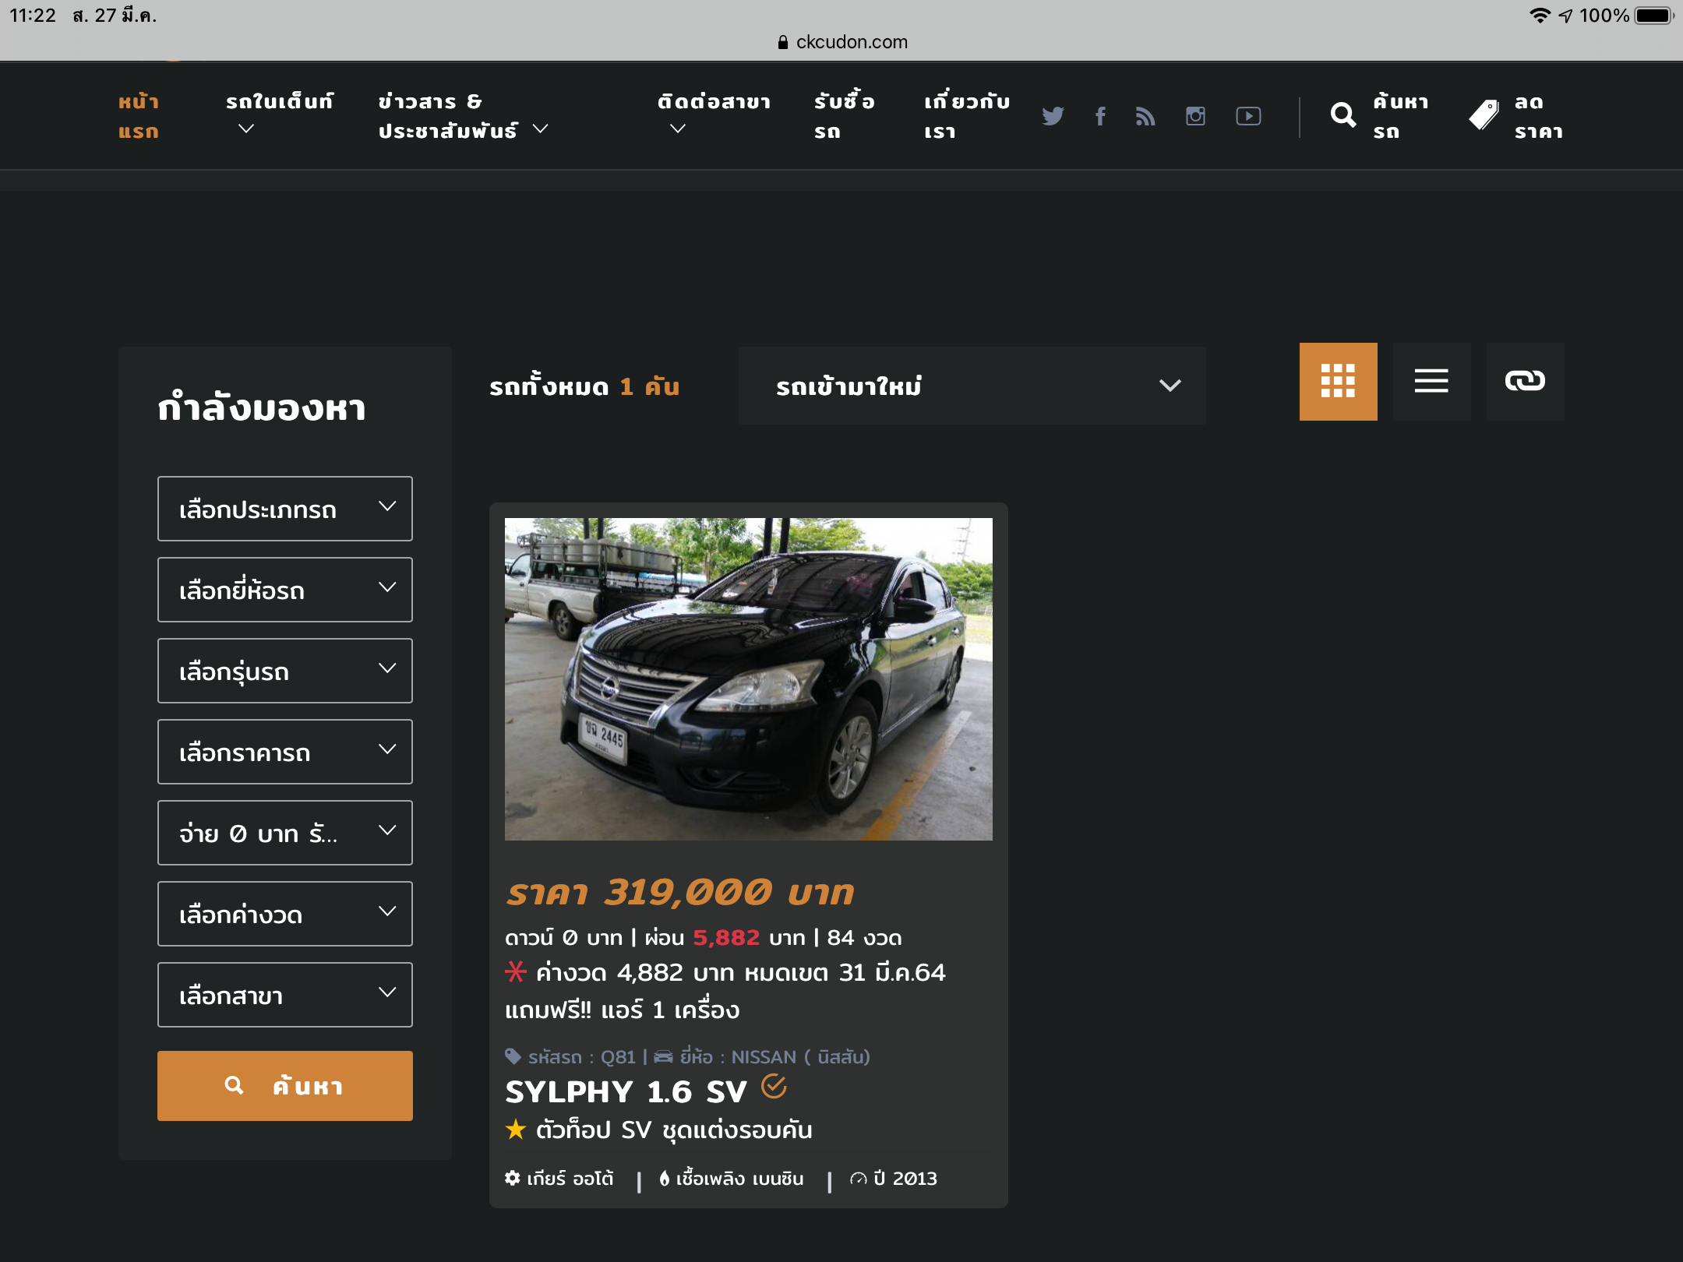Open the เลือกประเภทรถ dropdown
This screenshot has height=1262, width=1683.
click(x=285, y=509)
